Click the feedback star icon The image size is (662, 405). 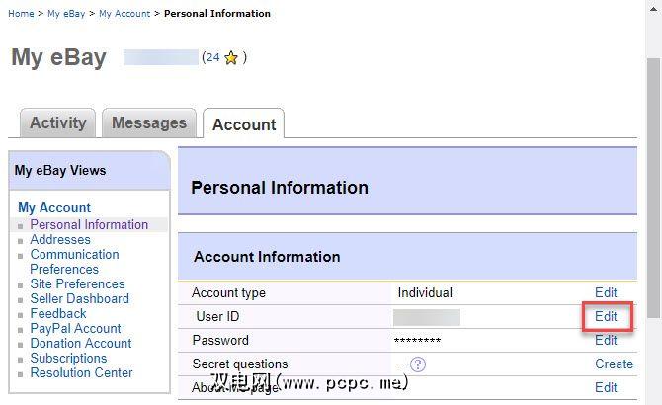point(231,58)
